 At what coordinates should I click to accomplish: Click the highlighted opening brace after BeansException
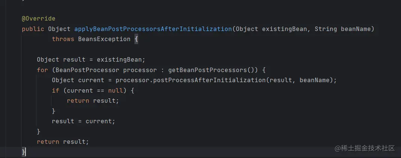point(136,39)
